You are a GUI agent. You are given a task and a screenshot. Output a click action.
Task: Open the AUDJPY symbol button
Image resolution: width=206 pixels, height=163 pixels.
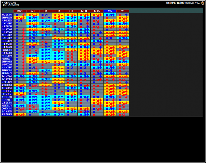point(7,35)
